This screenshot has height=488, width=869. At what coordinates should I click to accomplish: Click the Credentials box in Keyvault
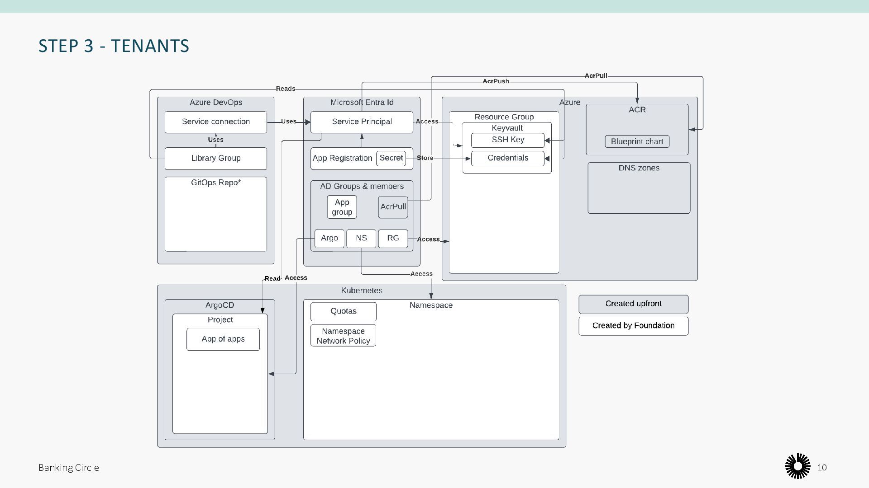[507, 158]
